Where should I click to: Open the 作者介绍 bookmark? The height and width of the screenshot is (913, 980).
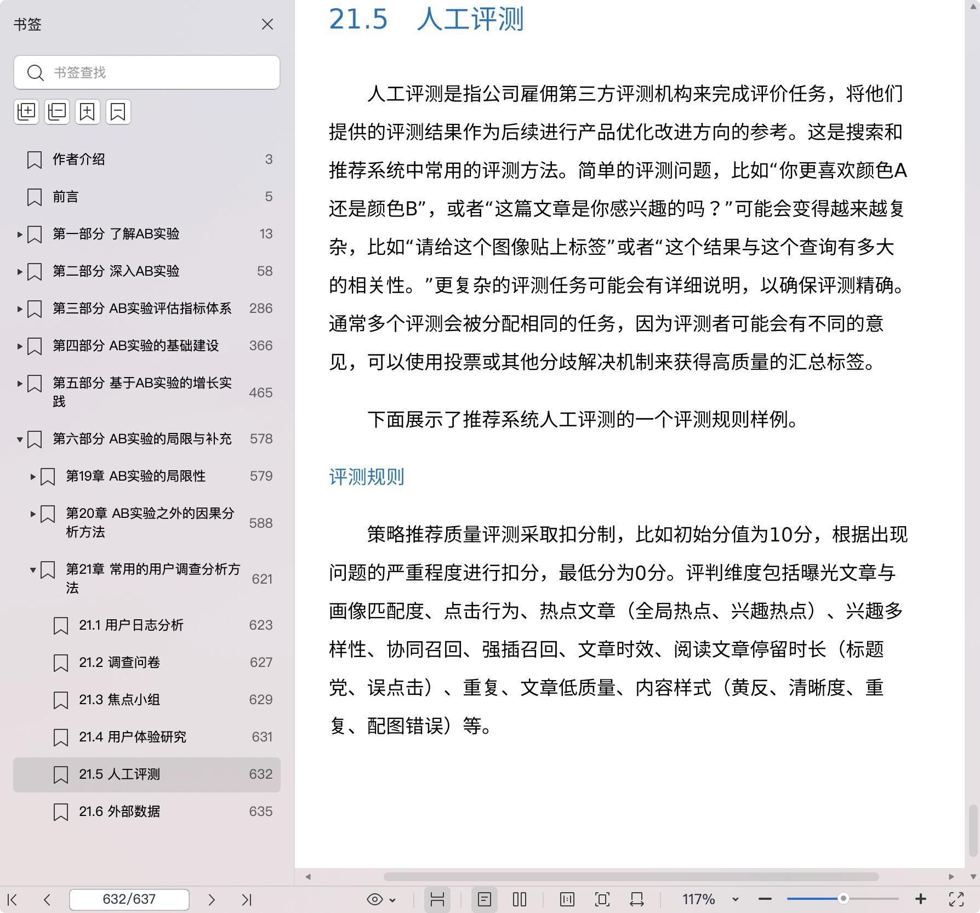click(x=147, y=159)
